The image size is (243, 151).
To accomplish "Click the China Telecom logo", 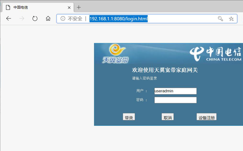I will pyautogui.click(x=216, y=54).
